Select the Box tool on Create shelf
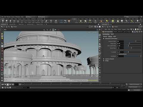Screen dimensions: 143x107 click(3, 21)
